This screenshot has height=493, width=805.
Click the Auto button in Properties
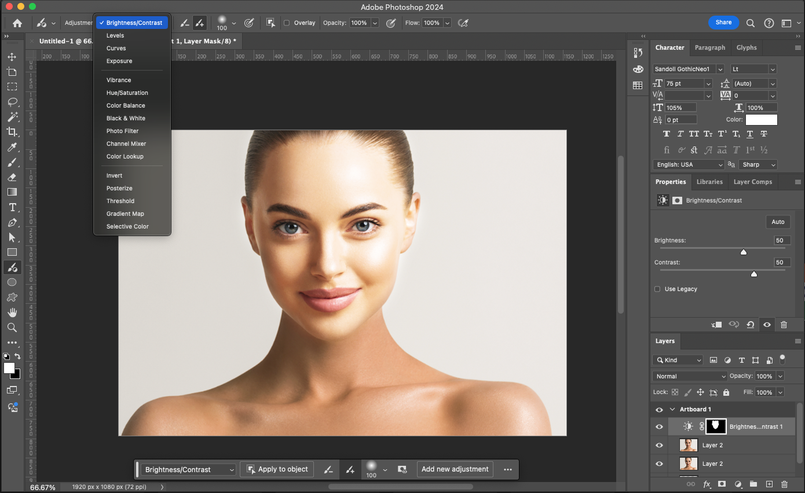coord(778,222)
